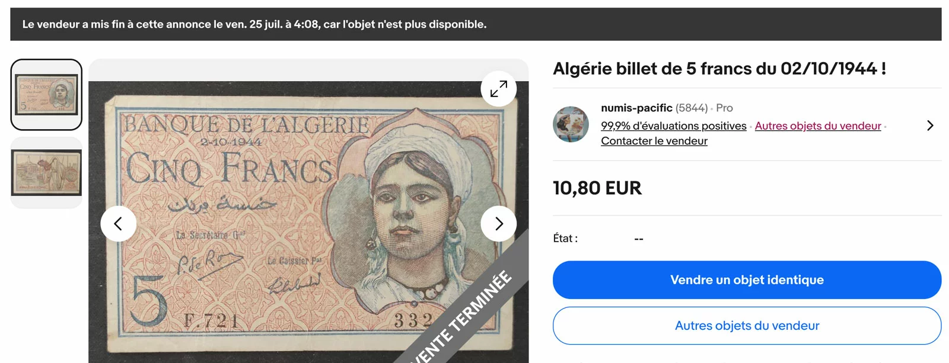The width and height of the screenshot is (949, 363).
Task: Click Vendre un objet identique button
Action: 747,280
